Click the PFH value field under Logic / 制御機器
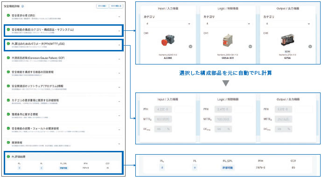322x178 pixels. pyautogui.click(x=223, y=109)
